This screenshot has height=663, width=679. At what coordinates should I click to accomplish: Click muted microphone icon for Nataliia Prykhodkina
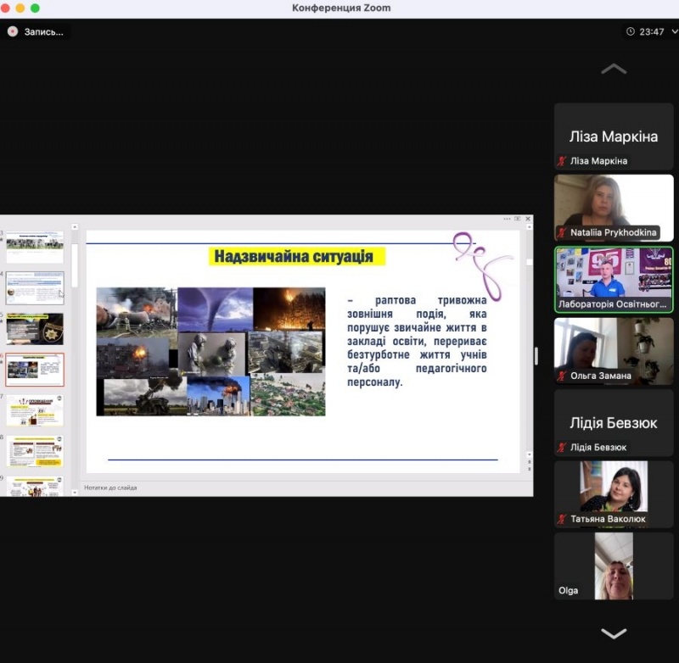[x=561, y=232]
